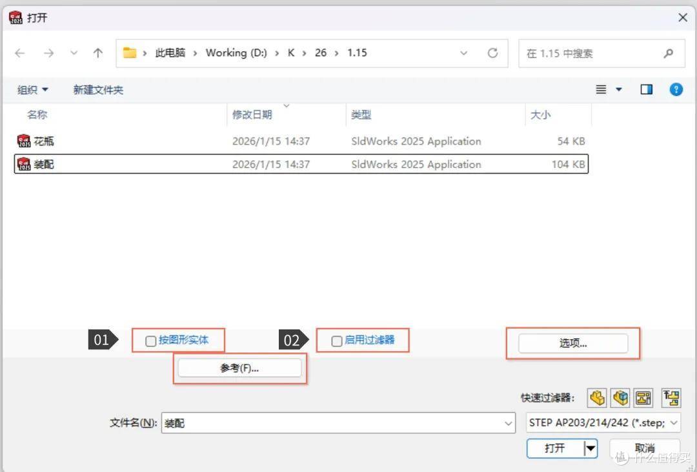
Task: Open the view options dropdown arrow
Action: tap(618, 90)
